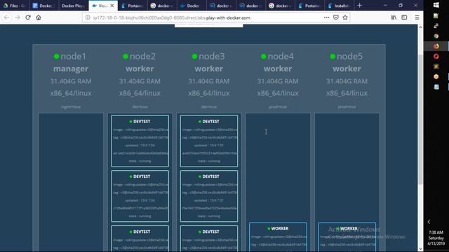
Task: Toggle the browser sidebar view
Action: [x=404, y=17]
